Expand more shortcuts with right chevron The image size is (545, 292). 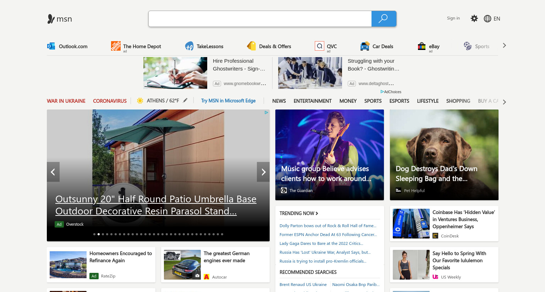[505, 45]
